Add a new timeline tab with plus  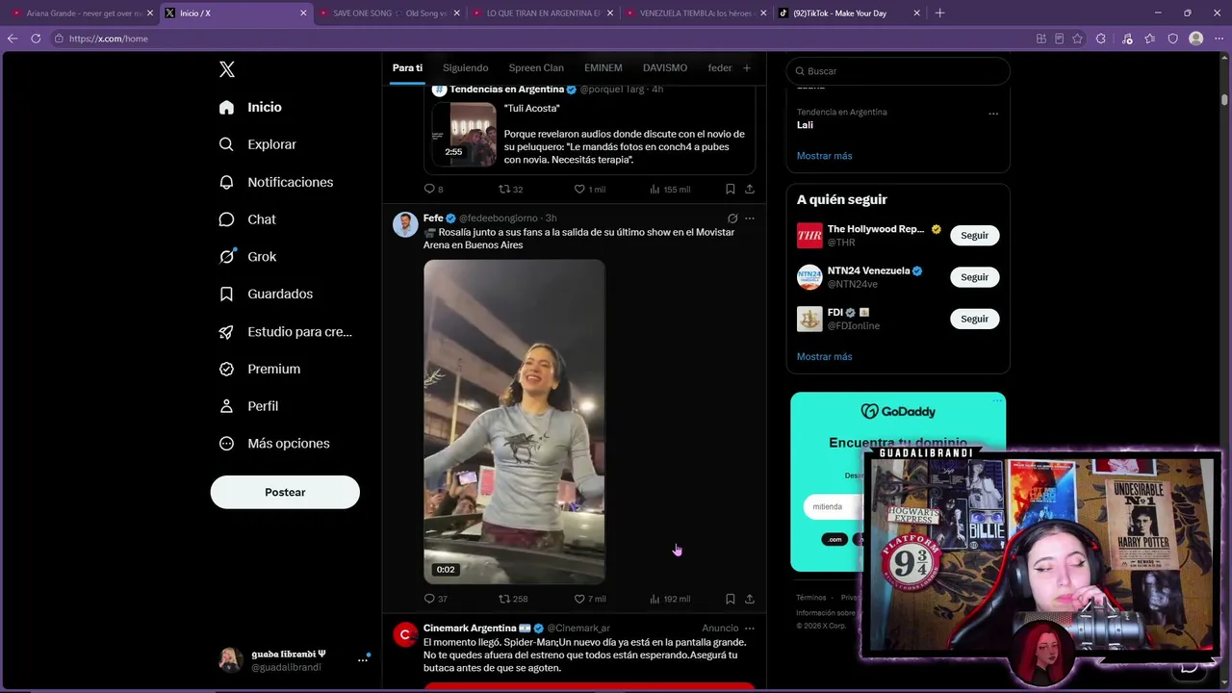[746, 68]
